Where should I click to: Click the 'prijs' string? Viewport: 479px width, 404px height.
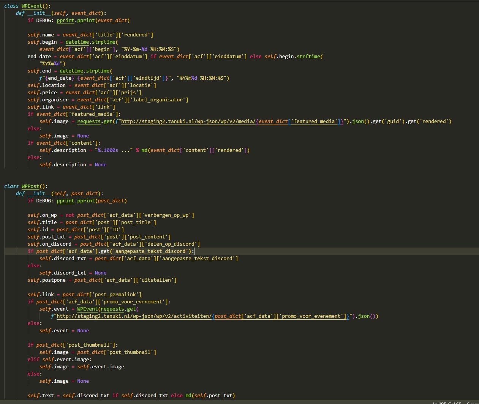click(x=131, y=93)
